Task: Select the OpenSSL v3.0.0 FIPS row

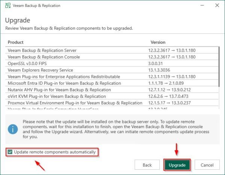Action: pos(112,64)
